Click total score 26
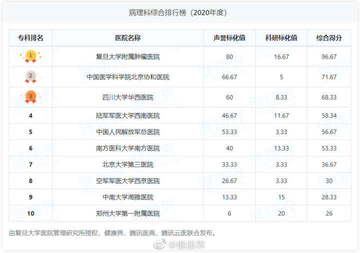Image resolution: width=360 pixels, height=253 pixels. [x=329, y=213]
